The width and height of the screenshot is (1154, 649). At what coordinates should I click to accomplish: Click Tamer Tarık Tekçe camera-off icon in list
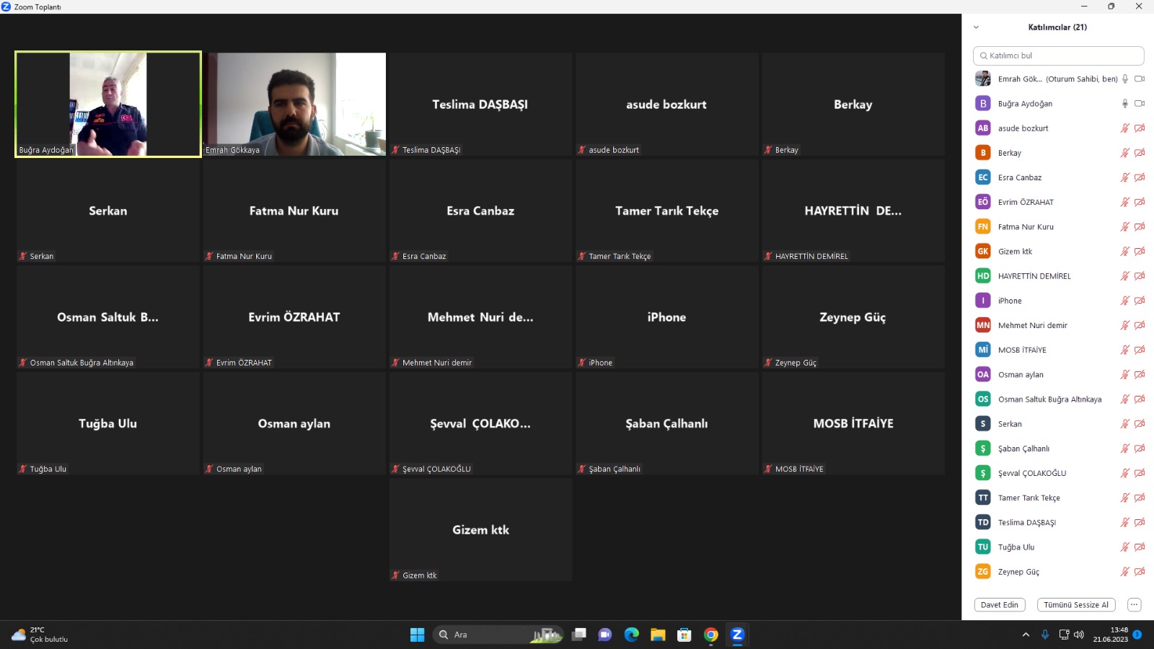click(1140, 498)
